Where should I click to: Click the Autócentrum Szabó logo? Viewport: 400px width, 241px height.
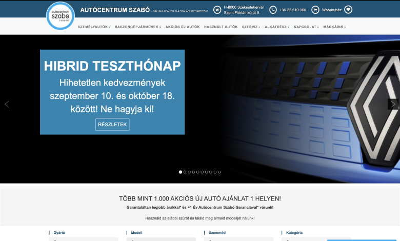pos(60,15)
